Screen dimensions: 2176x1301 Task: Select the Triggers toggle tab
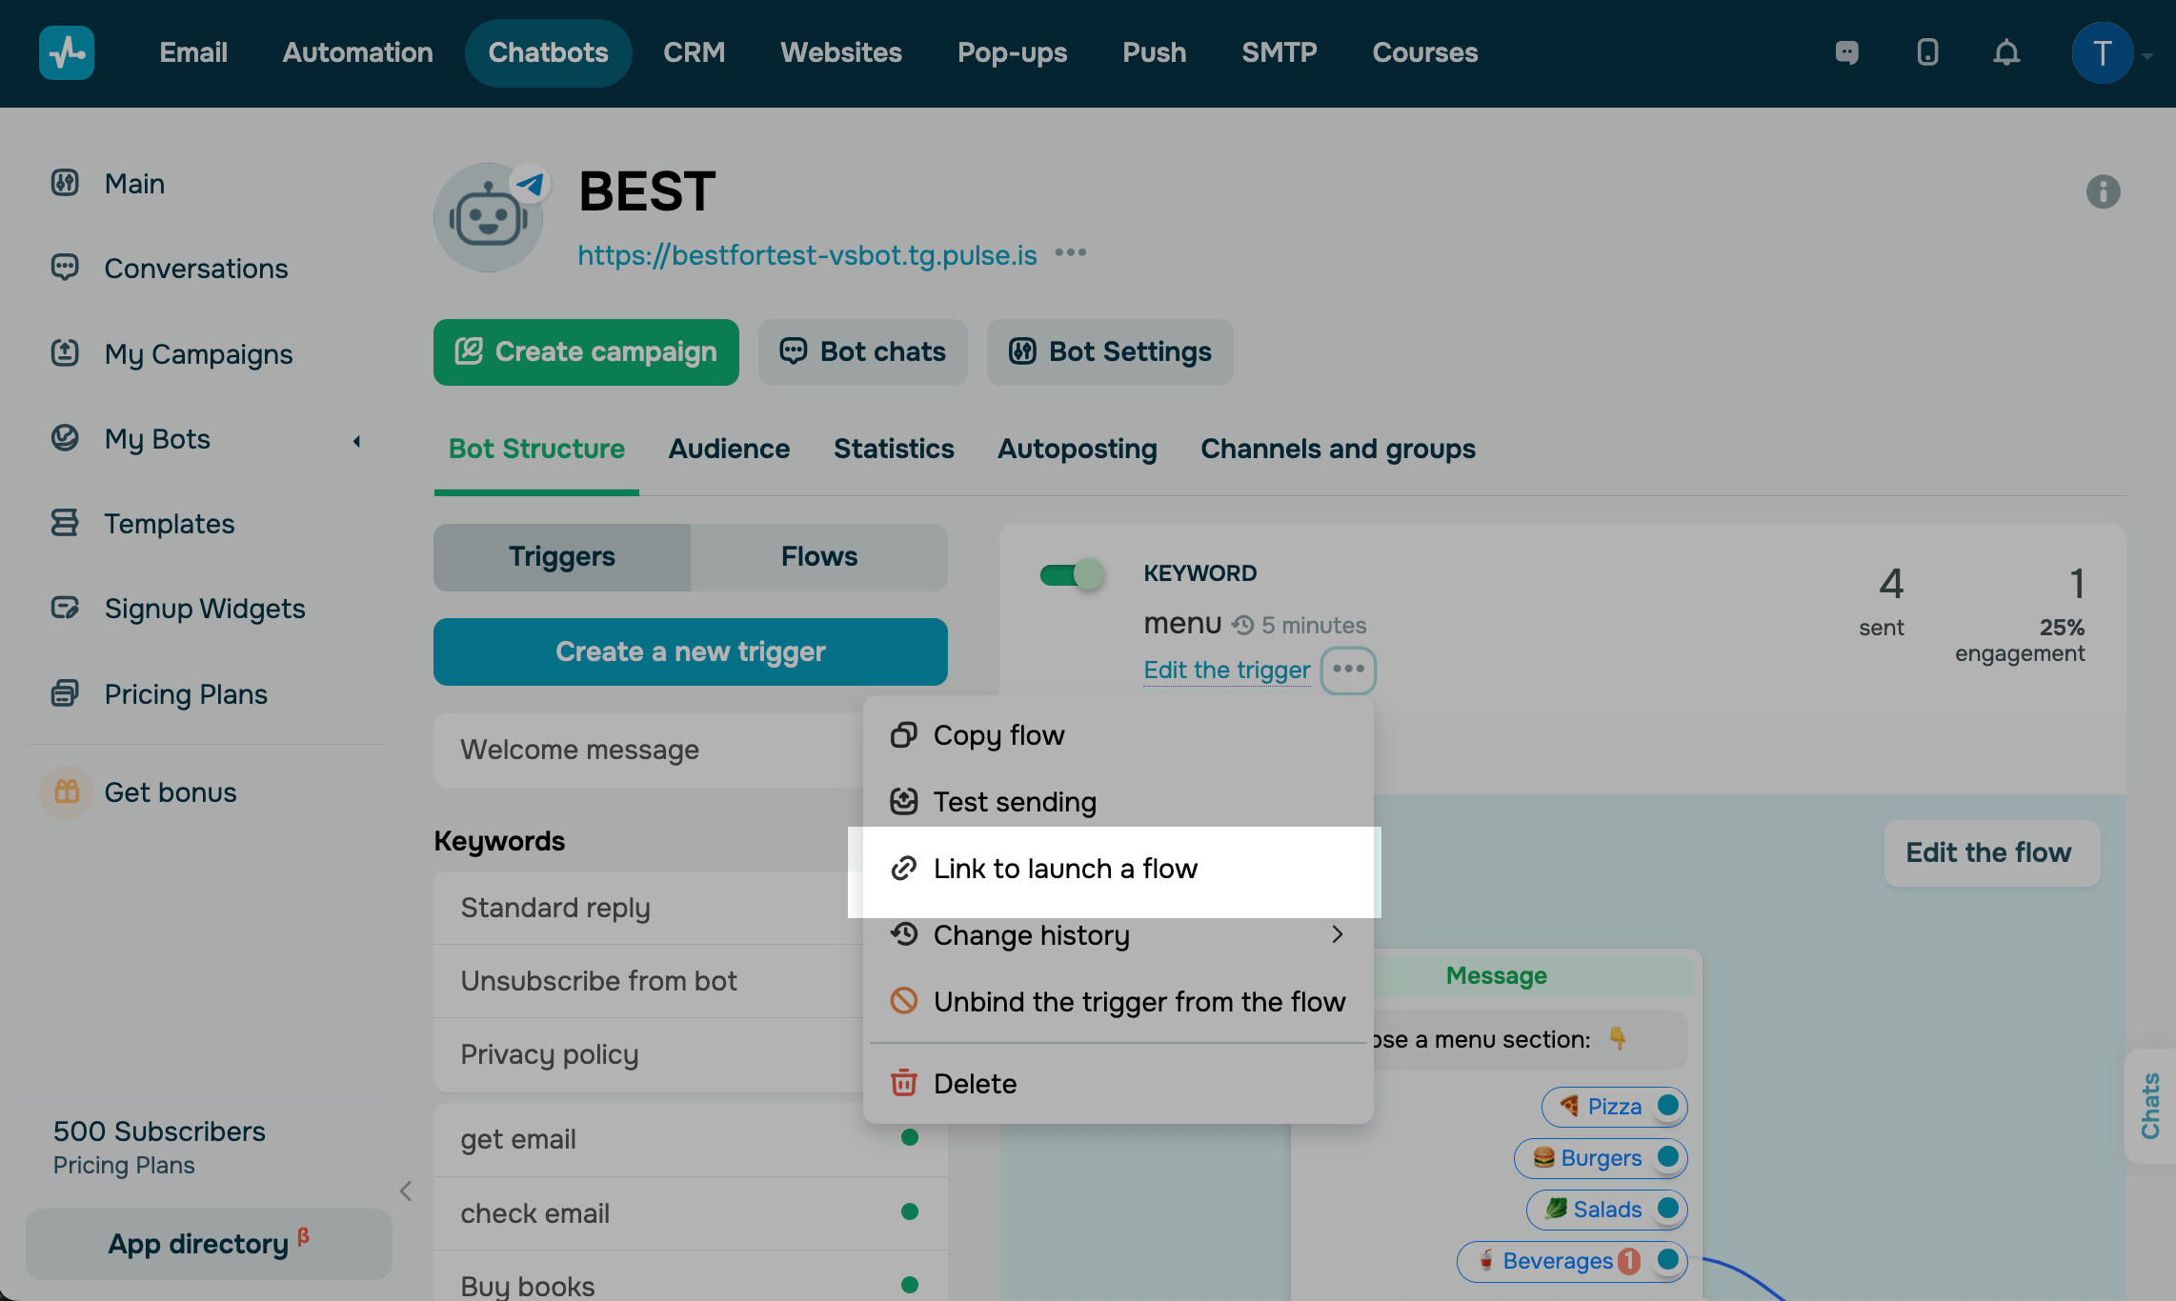pyautogui.click(x=562, y=556)
